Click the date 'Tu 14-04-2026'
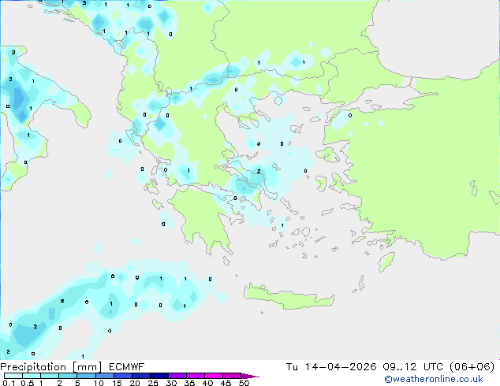The image size is (500, 386). pyautogui.click(x=331, y=367)
